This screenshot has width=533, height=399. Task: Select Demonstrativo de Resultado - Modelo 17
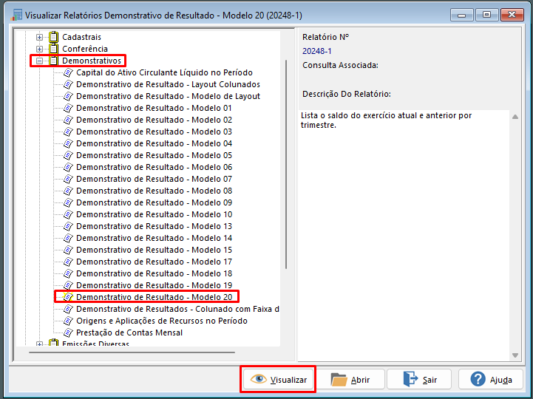(154, 262)
